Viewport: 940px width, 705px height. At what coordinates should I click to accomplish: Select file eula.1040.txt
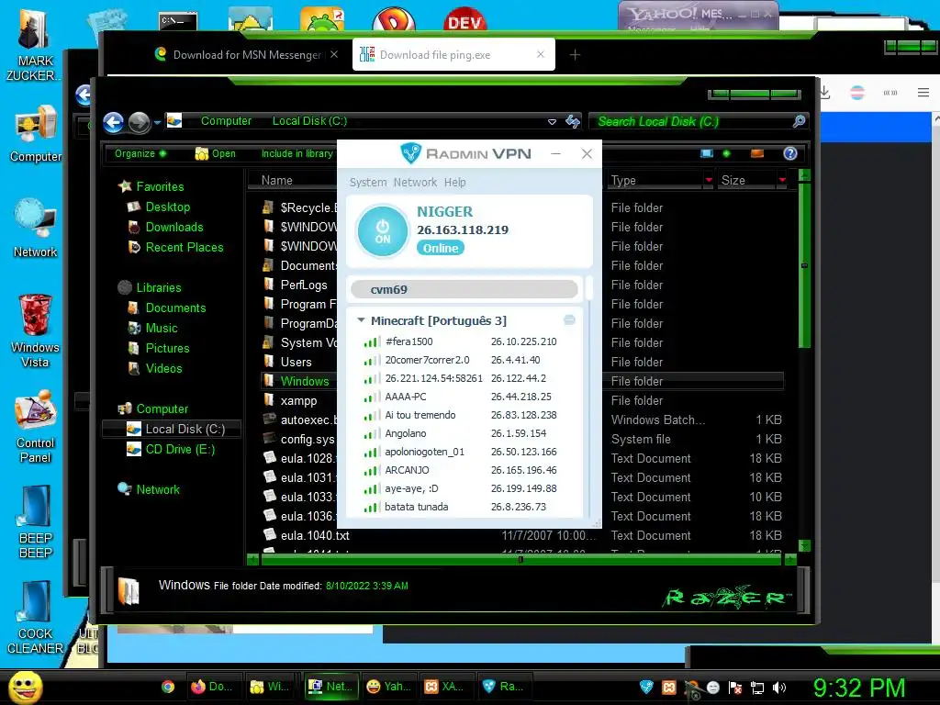pyautogui.click(x=315, y=535)
